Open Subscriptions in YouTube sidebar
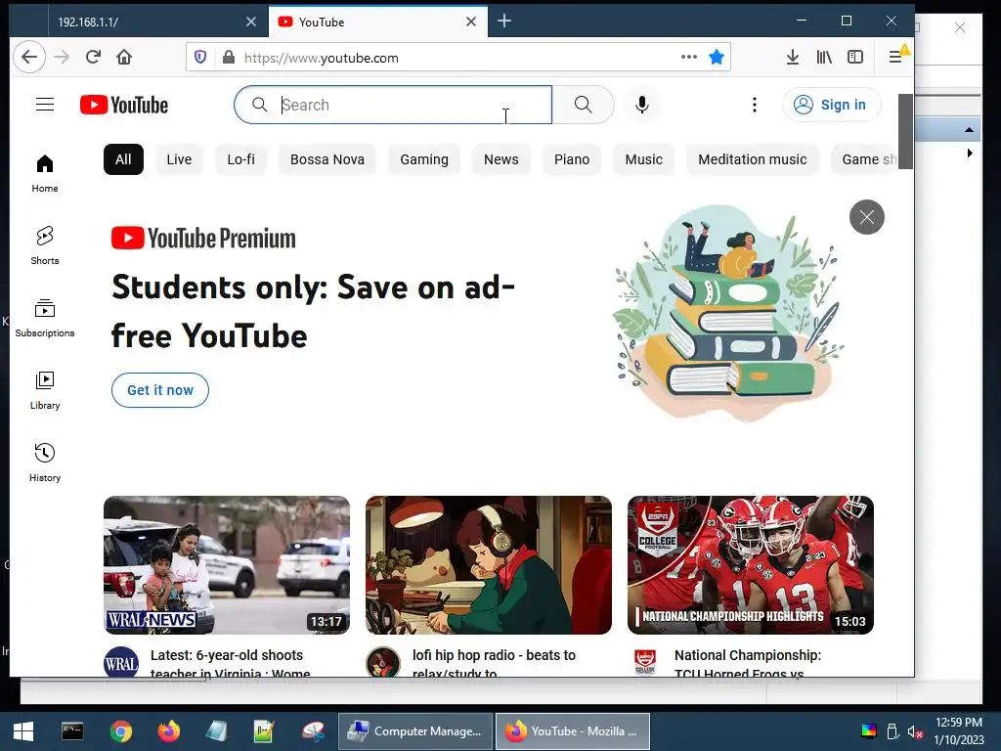The image size is (1001, 751). 45,318
